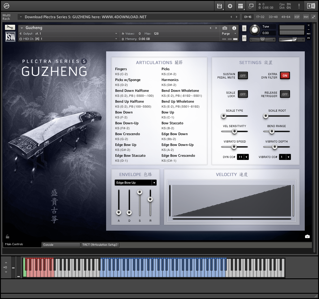Select the Bend Up Wholetone articulation

(178, 101)
